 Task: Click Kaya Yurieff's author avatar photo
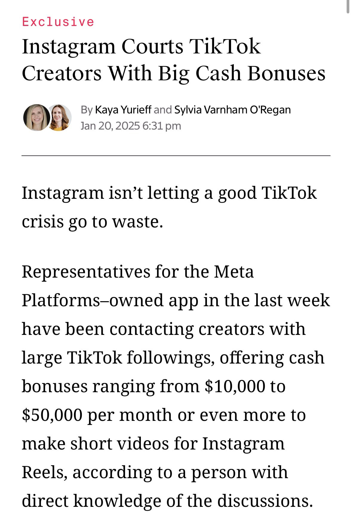(36, 118)
